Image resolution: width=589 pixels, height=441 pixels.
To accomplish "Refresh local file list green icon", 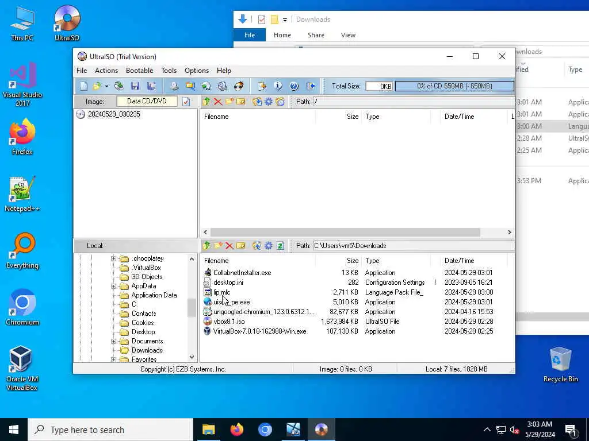I will click(x=280, y=246).
